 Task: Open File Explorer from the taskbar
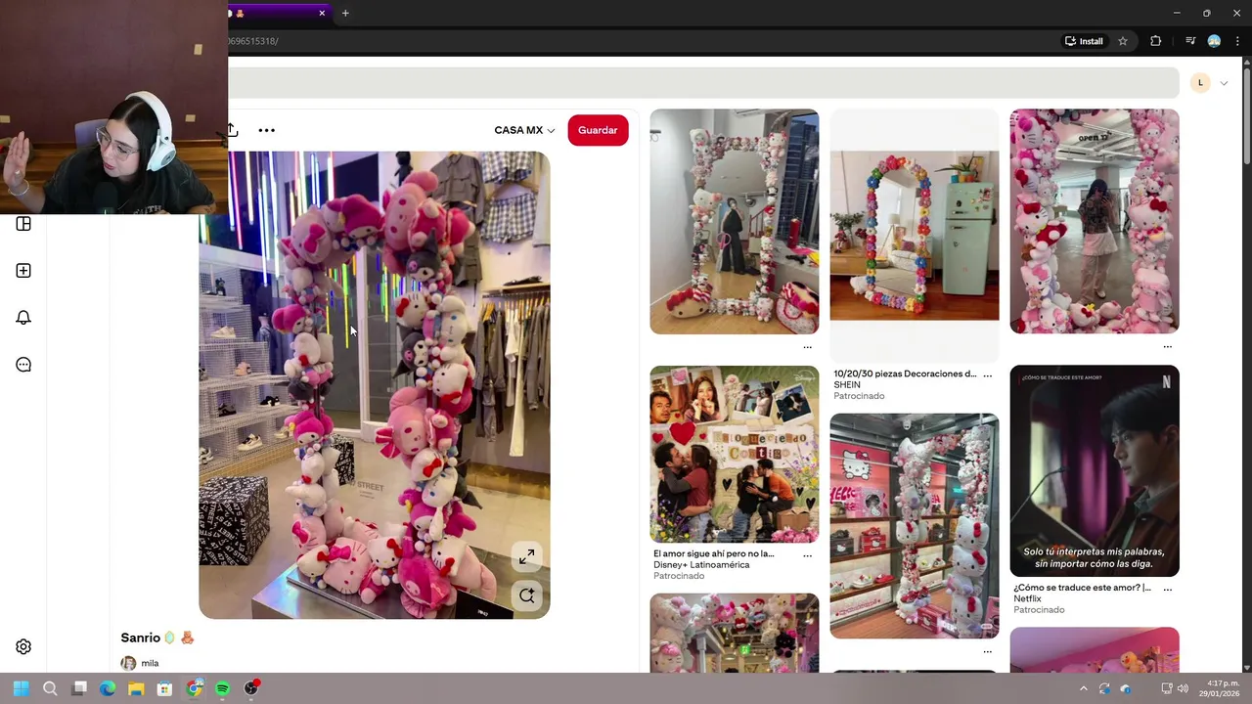click(136, 688)
